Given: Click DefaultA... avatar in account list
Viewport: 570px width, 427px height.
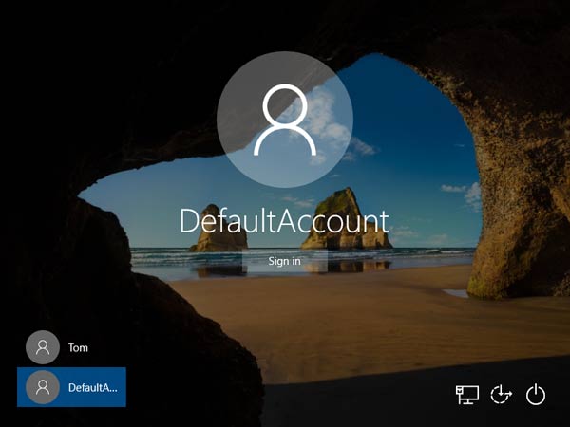Looking at the screenshot, I should click(x=43, y=387).
